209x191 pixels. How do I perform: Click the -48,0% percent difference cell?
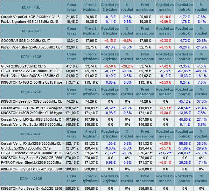coord(201,71)
